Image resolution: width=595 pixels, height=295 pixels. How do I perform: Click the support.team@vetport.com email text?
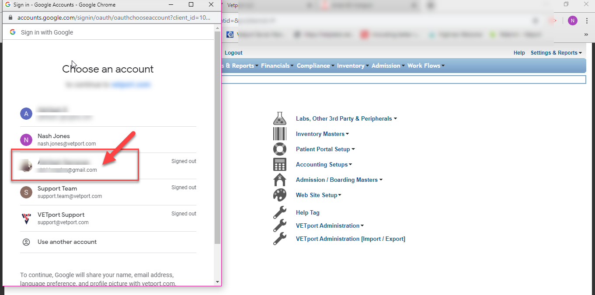pyautogui.click(x=70, y=196)
